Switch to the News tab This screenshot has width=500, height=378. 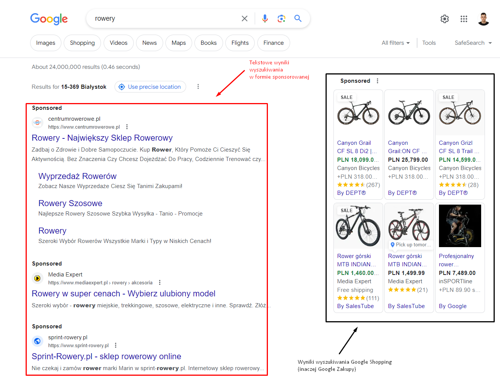[150, 43]
